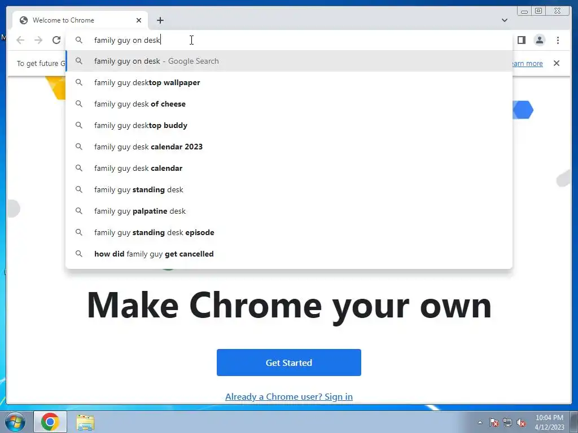
Task: Pick the plain 'family guy desk calendar' suggestion
Action: 288,168
